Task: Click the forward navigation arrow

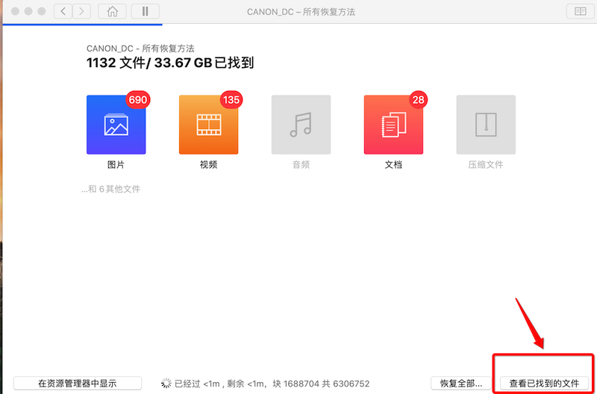Action: [81, 11]
